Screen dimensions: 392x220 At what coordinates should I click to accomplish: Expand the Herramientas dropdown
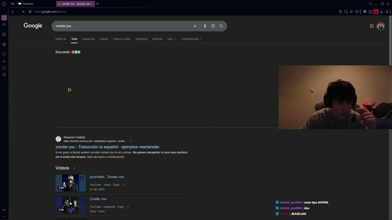191,39
